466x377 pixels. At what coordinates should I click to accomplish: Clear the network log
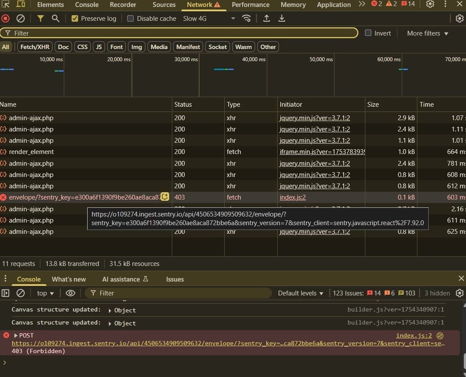(20, 18)
